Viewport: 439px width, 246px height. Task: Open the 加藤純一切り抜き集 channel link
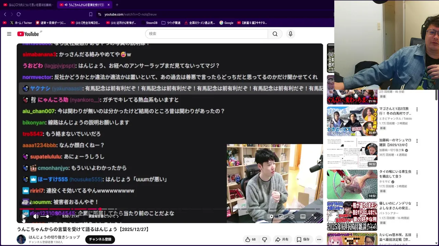tap(391, 150)
